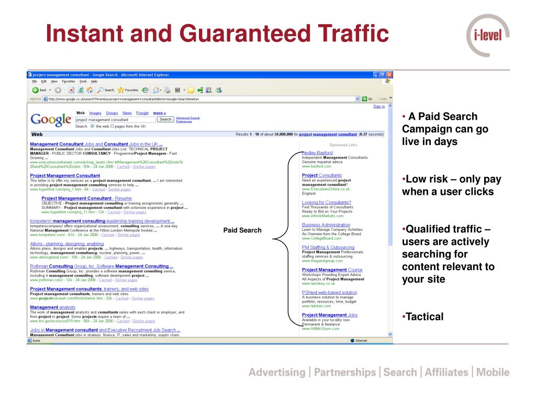Open 'Management Consultant Jobs and Consultant Jobs' result
Viewport: 536px width, 402px height.
(96, 144)
